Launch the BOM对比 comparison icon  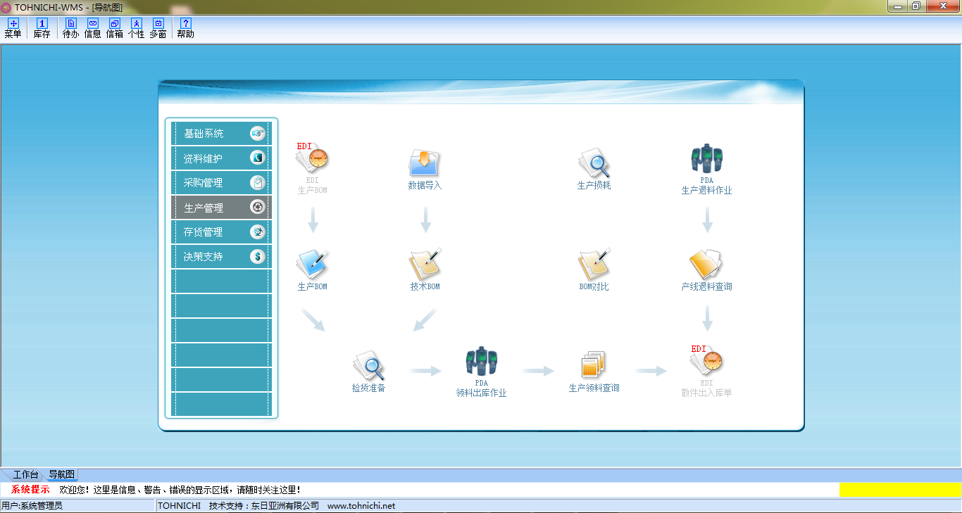click(x=594, y=265)
